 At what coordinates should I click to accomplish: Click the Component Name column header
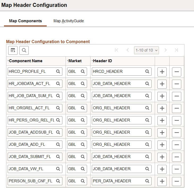pyautogui.click(x=26, y=61)
